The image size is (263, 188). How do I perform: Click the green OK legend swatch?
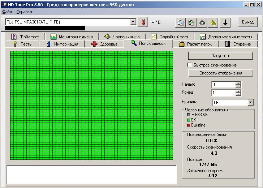(189, 120)
